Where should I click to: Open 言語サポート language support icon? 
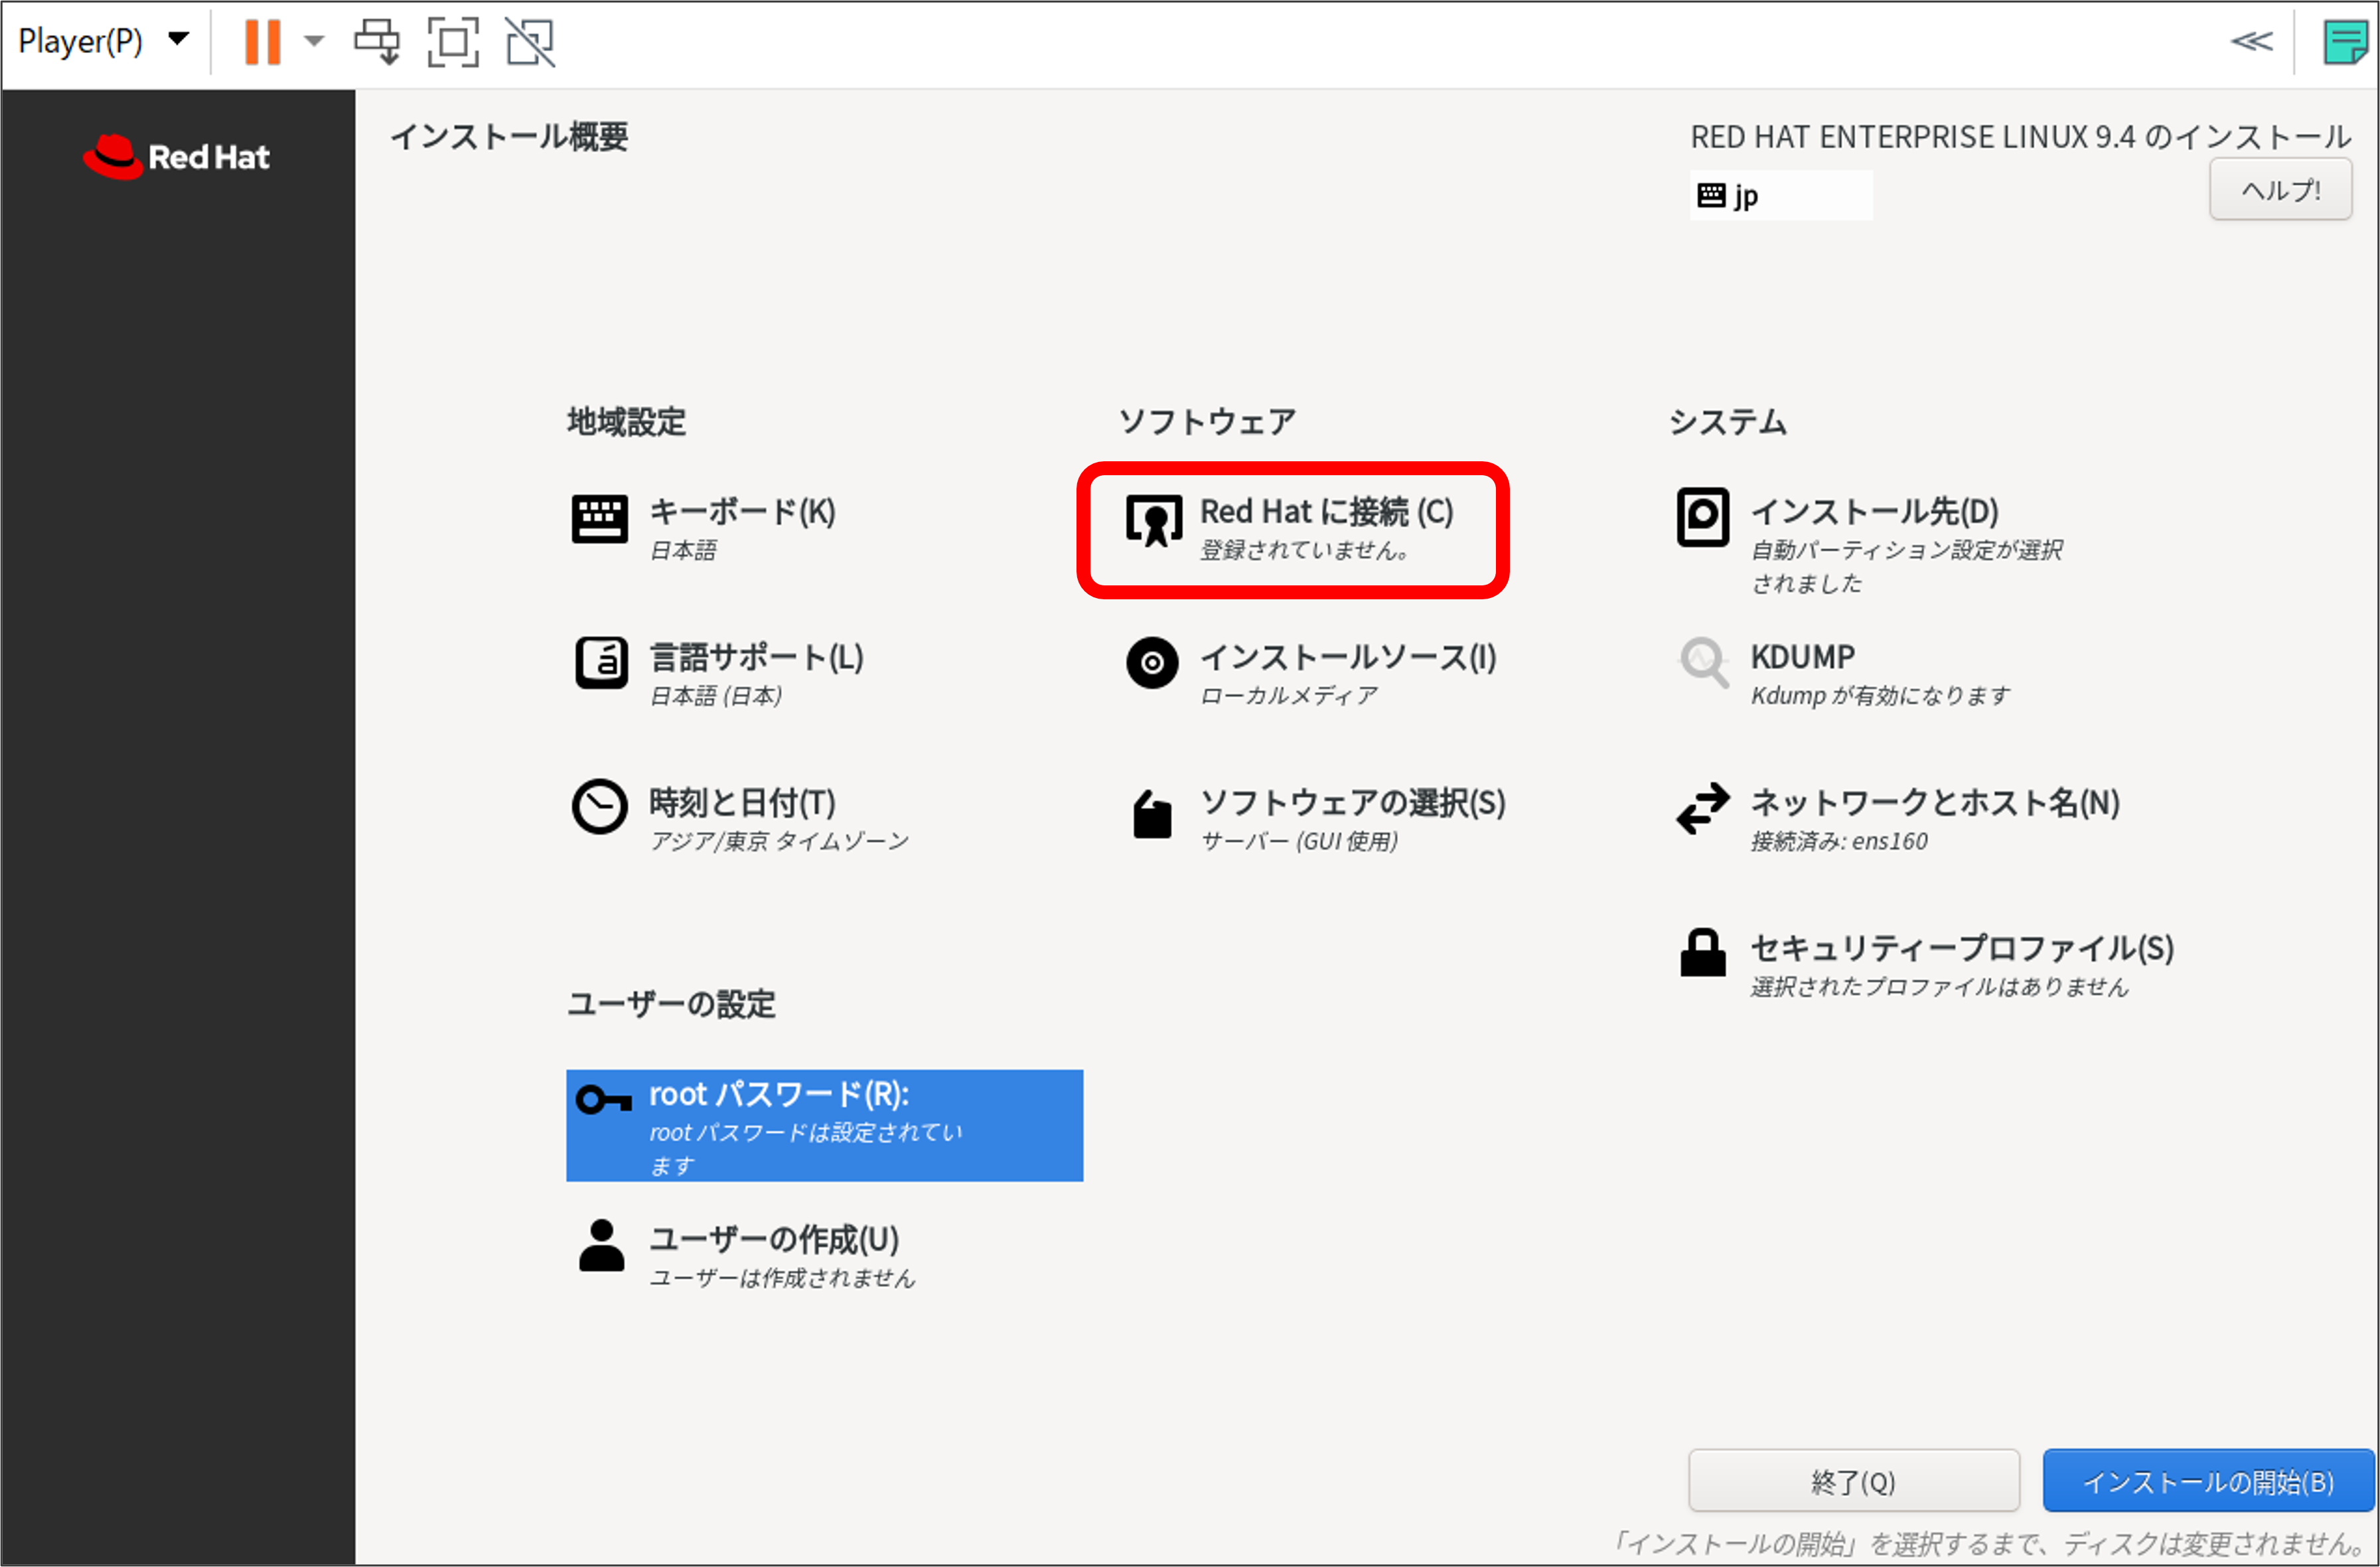601,662
